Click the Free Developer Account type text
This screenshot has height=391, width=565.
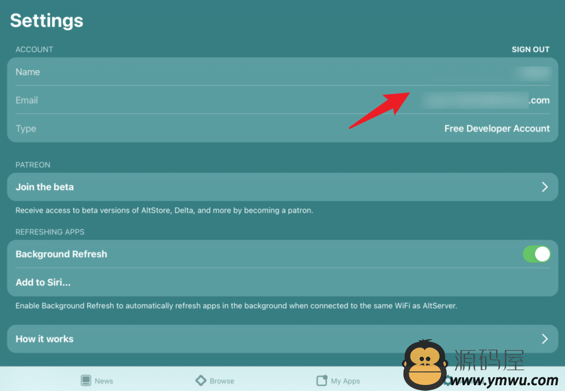497,129
